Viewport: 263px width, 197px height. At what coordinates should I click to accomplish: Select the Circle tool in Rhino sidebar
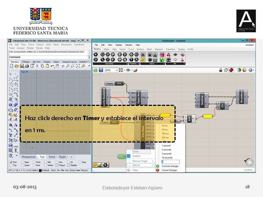click(x=11, y=84)
